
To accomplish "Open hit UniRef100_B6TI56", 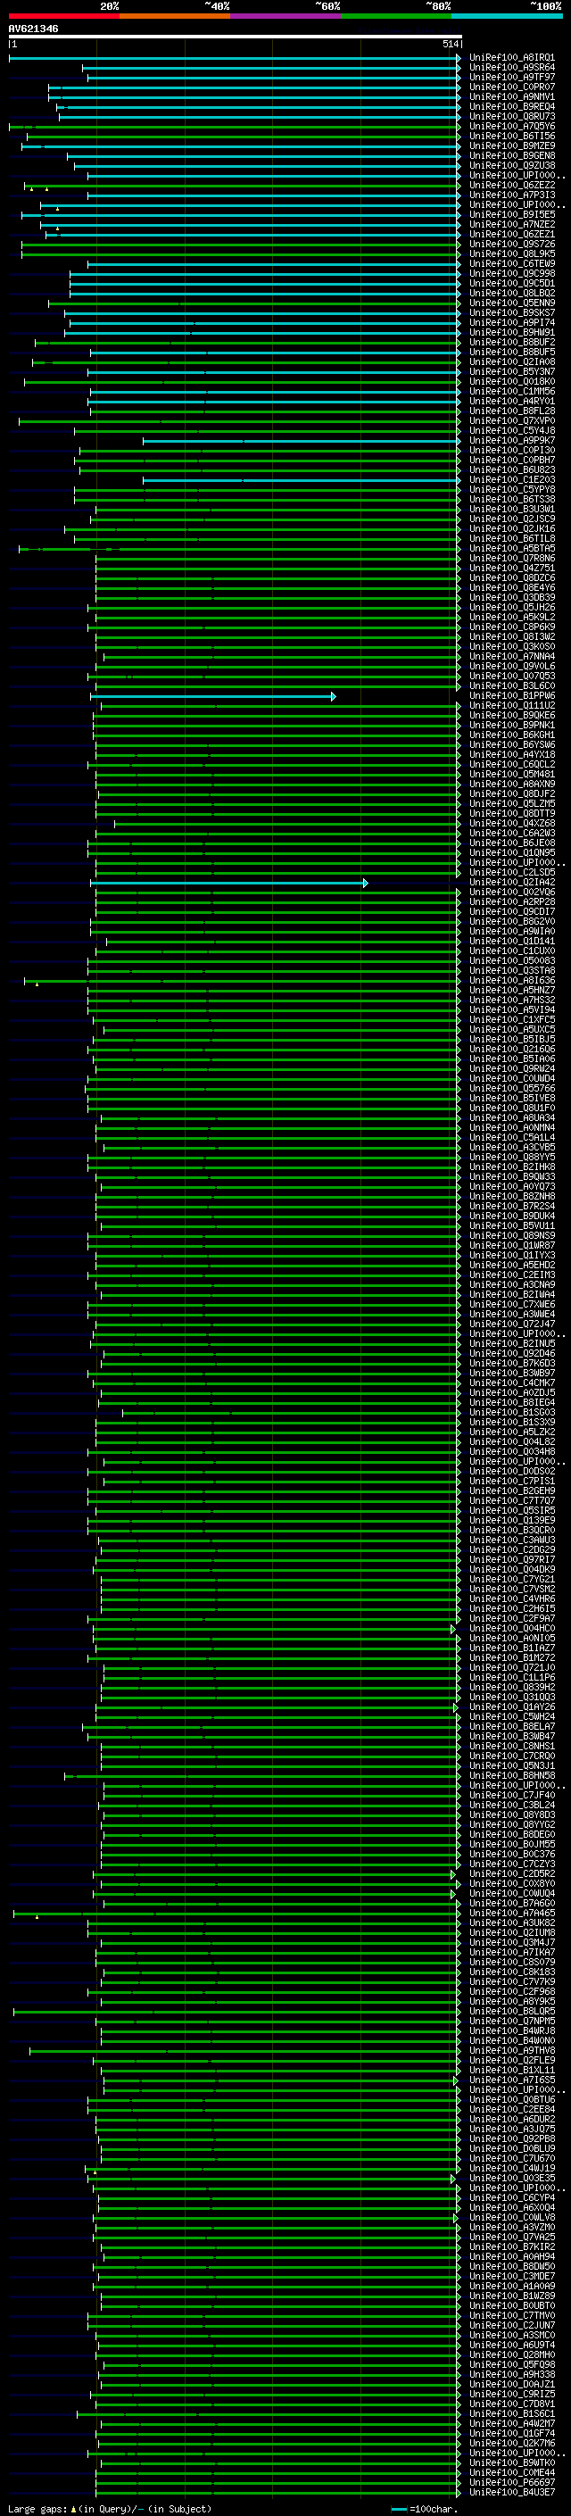I will [511, 136].
